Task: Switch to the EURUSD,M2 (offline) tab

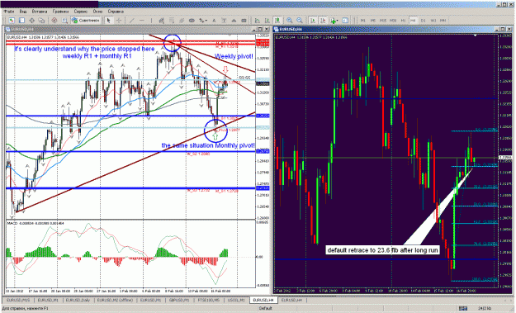Action: 115,300
